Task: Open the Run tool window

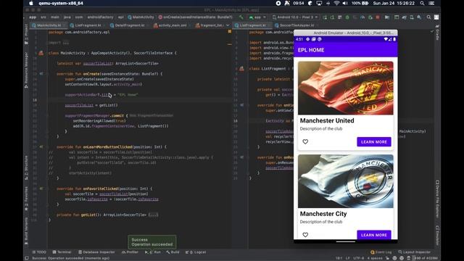Action: click(x=153, y=252)
